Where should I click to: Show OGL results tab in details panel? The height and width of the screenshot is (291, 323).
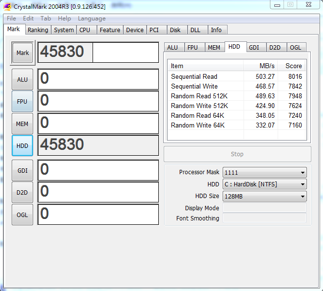296,48
